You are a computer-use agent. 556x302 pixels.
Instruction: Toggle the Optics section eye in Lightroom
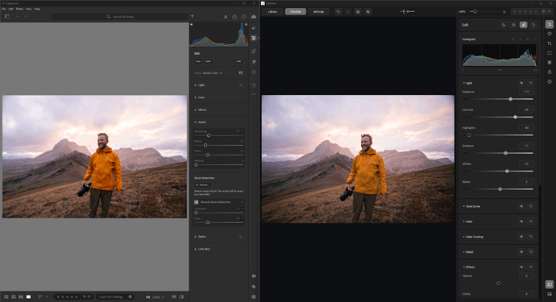tap(241, 237)
